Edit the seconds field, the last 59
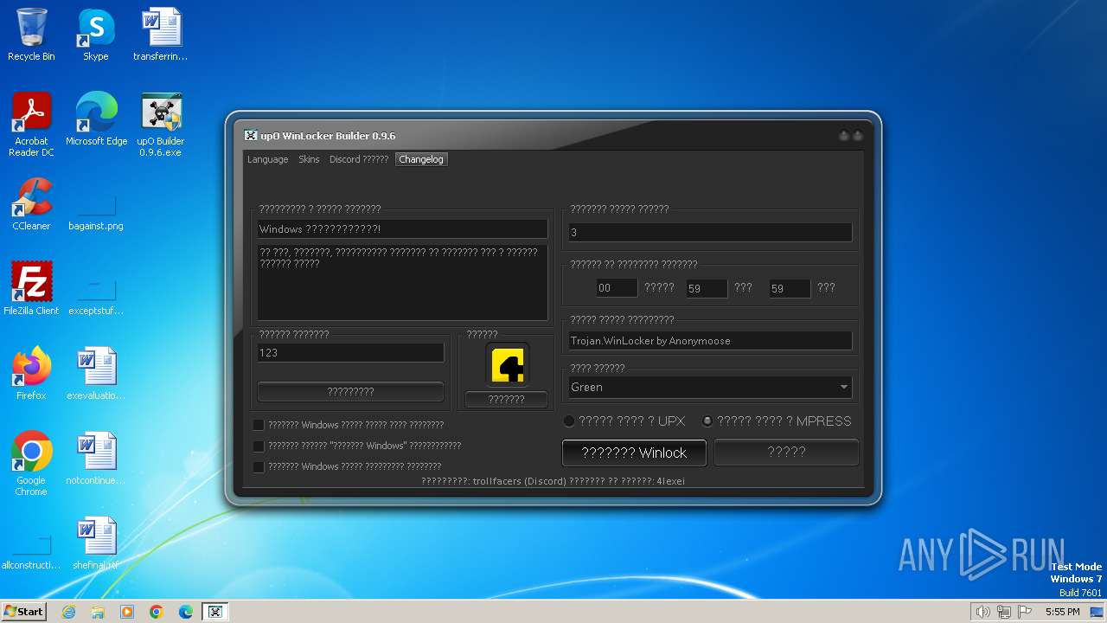This screenshot has height=623, width=1107. (790, 288)
